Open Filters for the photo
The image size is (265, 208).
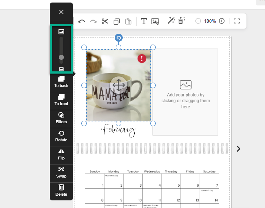point(61,118)
